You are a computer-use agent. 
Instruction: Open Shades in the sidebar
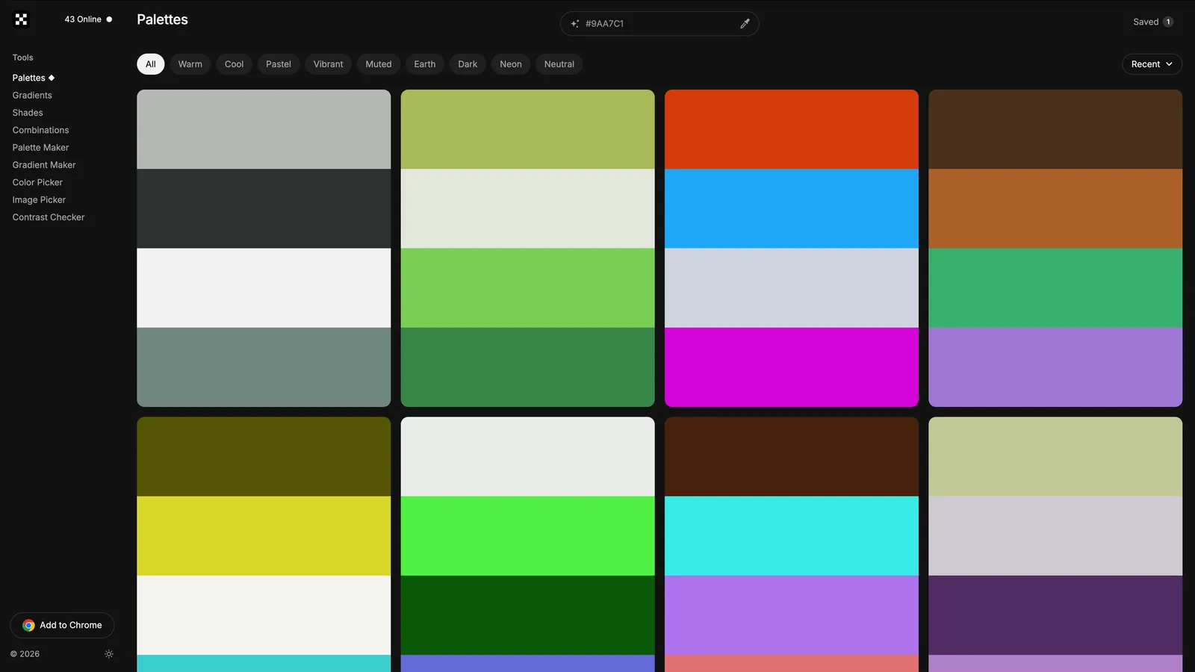pos(28,113)
